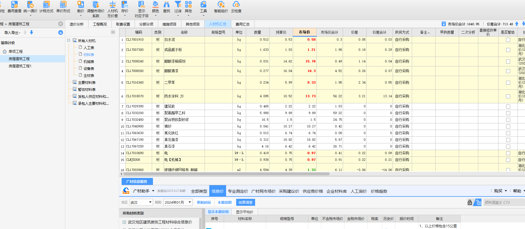The image size is (525, 229).
Task: Click the blue open padlock icon
Action: [478, 202]
